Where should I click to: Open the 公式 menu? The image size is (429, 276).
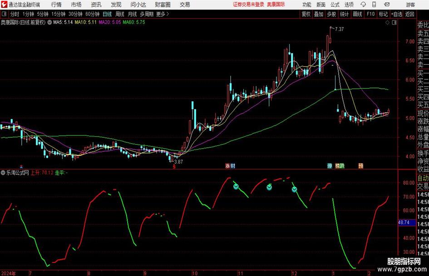click(335, 5)
